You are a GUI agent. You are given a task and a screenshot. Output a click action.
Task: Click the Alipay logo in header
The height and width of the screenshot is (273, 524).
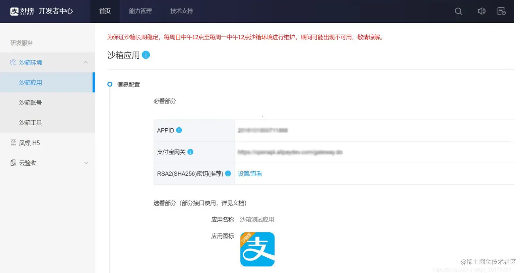point(22,11)
